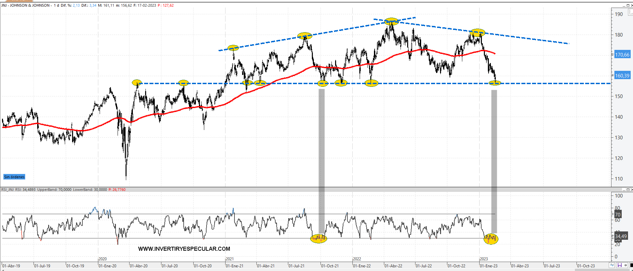
Task: Click the www.invertiryespecular.com text
Action: pos(184,249)
